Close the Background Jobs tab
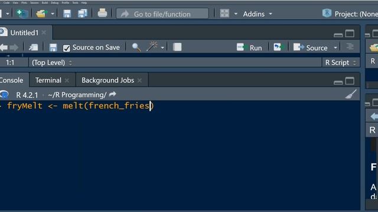Viewport: 378px width, 212px height. (139, 81)
